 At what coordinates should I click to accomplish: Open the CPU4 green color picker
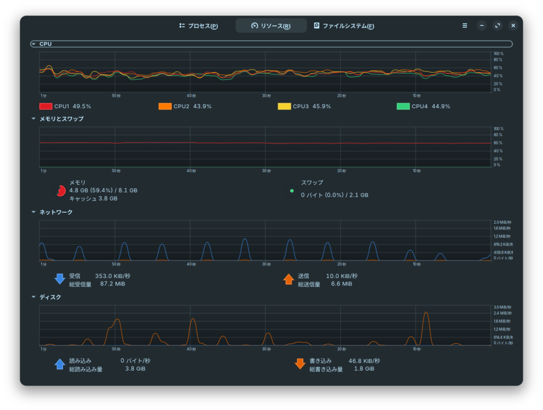coord(403,106)
